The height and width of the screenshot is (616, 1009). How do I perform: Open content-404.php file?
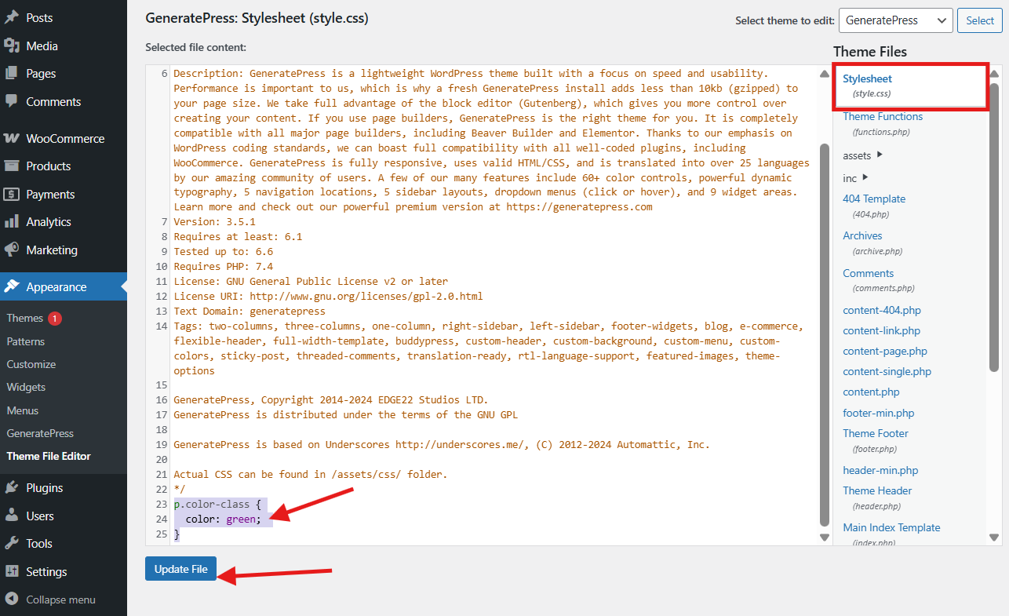(882, 310)
